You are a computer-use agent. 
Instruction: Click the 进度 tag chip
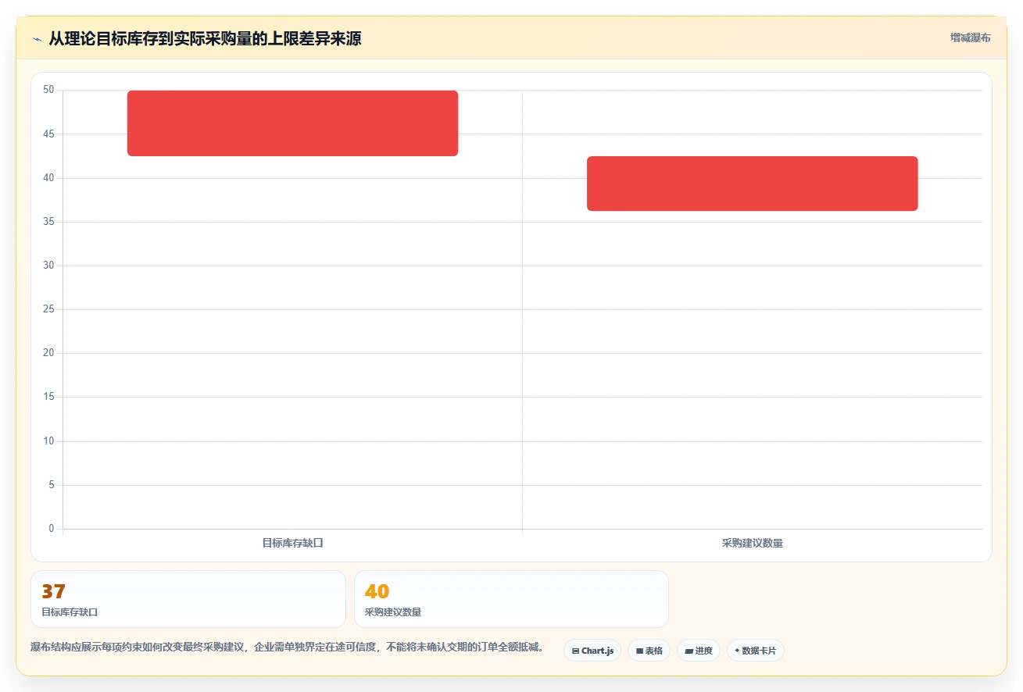[x=698, y=651]
